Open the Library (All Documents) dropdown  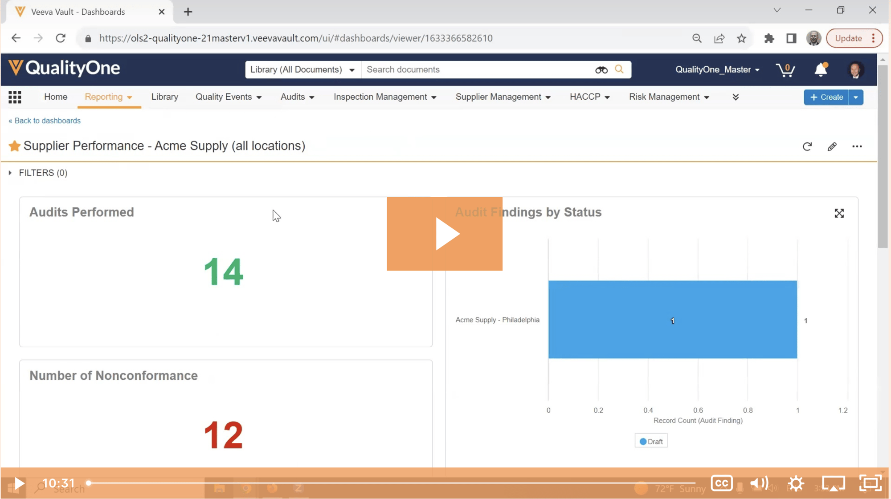[x=302, y=69]
